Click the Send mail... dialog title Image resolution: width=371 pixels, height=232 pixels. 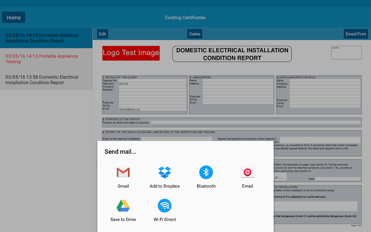click(x=120, y=152)
